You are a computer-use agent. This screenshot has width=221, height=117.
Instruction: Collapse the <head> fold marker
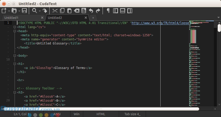(x=15, y=31)
